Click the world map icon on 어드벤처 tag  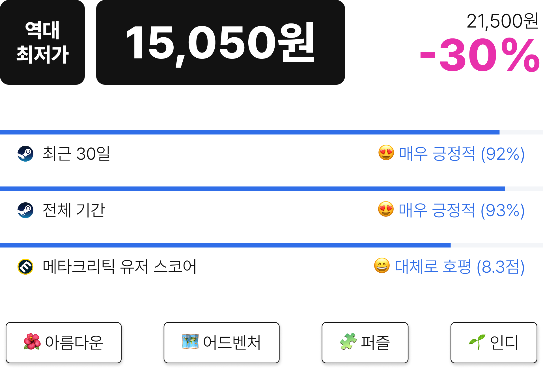[x=190, y=342]
